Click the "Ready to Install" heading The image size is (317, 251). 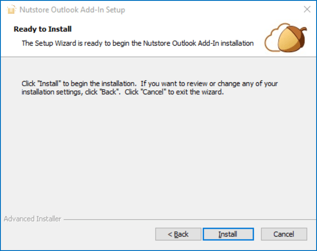click(43, 29)
